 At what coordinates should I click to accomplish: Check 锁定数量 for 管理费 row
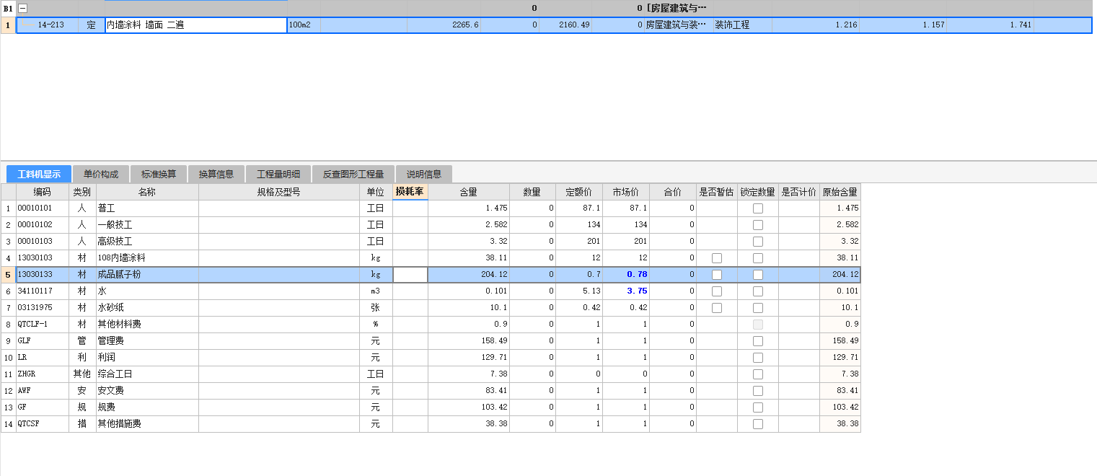tap(758, 341)
